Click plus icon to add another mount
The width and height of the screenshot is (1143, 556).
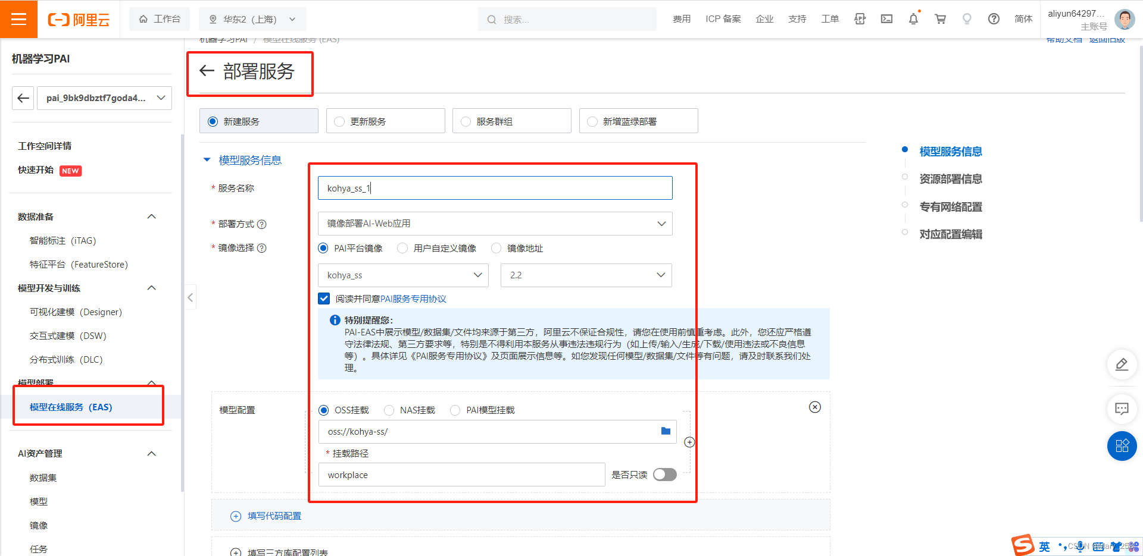pyautogui.click(x=689, y=442)
